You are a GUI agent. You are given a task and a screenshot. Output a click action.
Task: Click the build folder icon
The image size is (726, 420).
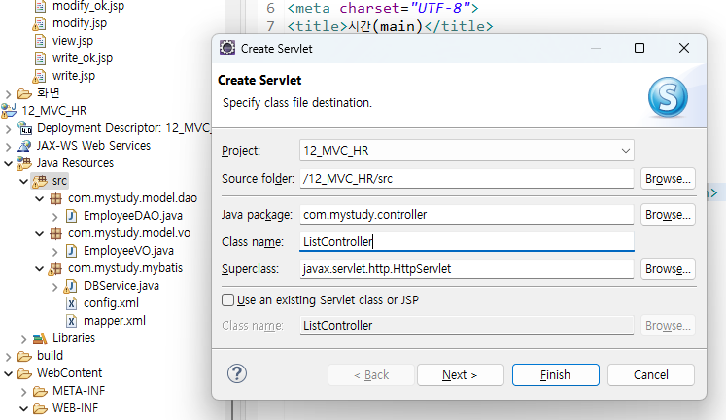tap(24, 356)
